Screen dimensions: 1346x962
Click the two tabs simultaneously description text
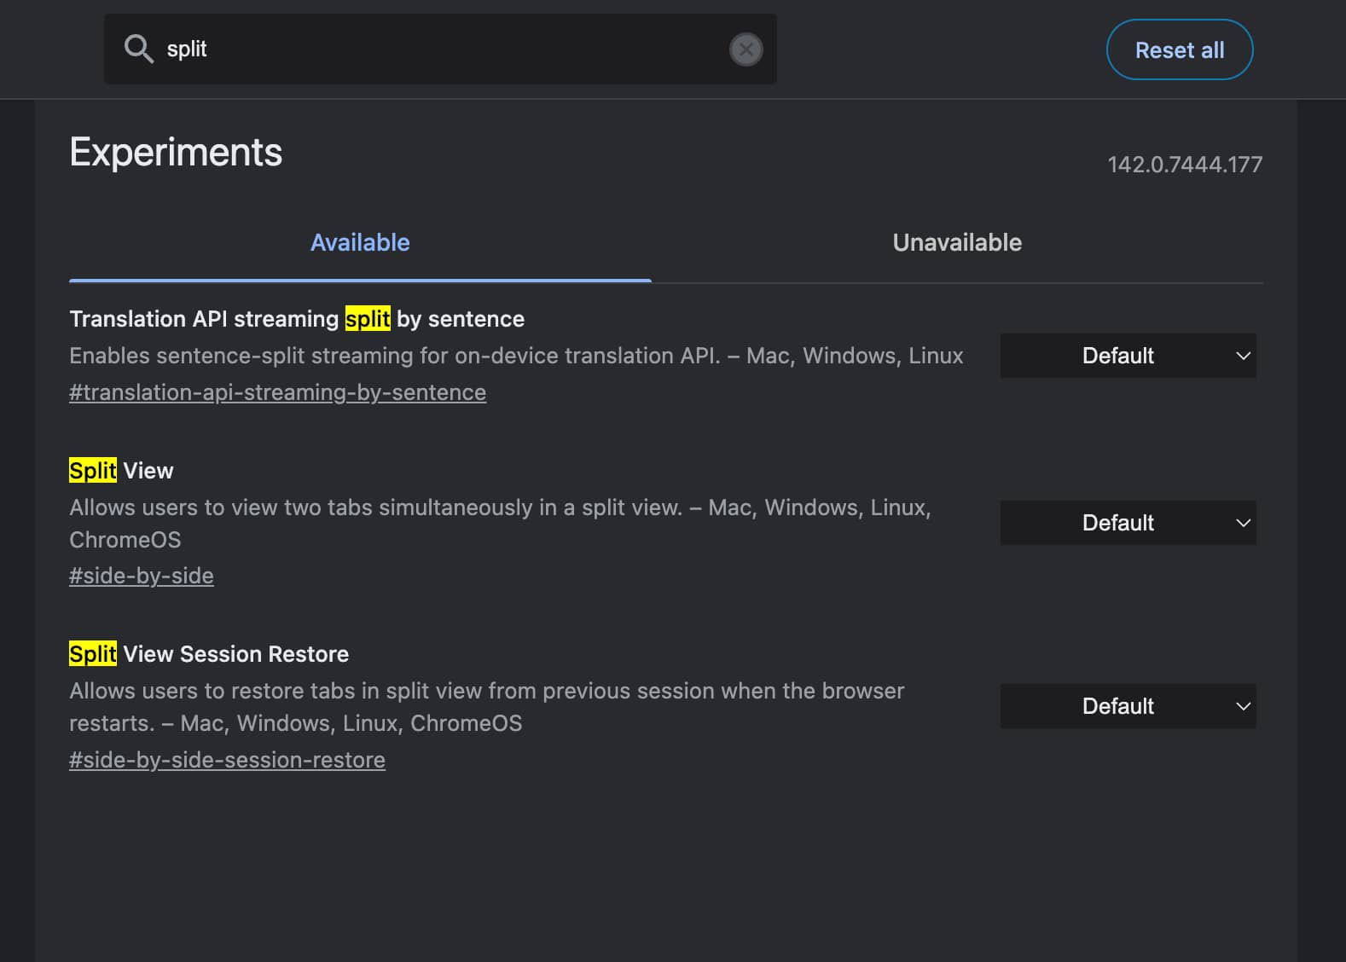pyautogui.click(x=499, y=508)
